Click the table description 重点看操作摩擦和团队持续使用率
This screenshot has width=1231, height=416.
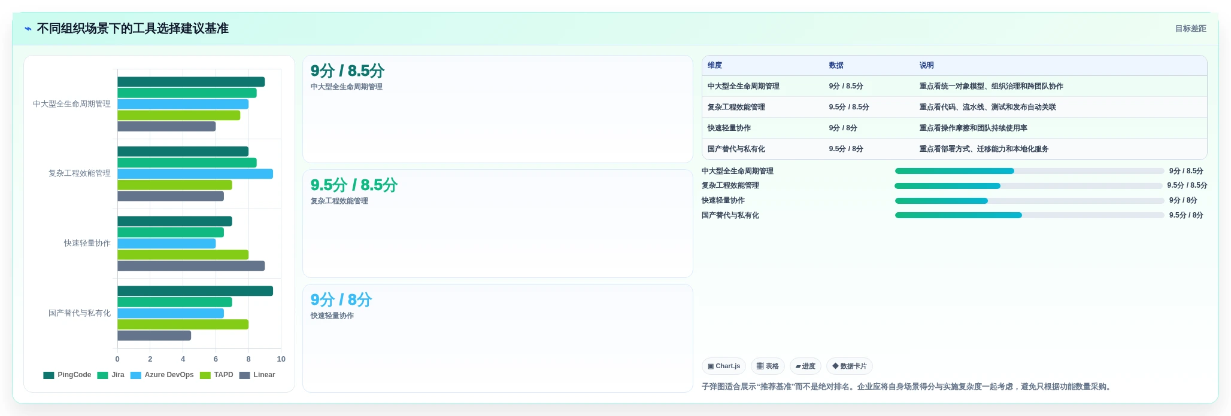point(973,128)
